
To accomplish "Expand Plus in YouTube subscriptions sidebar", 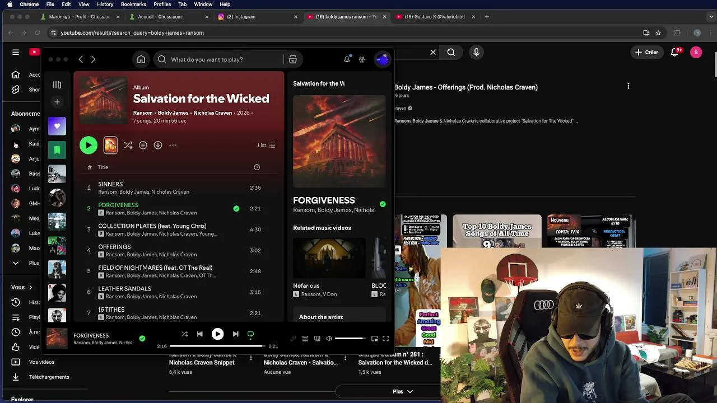I will pyautogui.click(x=26, y=263).
